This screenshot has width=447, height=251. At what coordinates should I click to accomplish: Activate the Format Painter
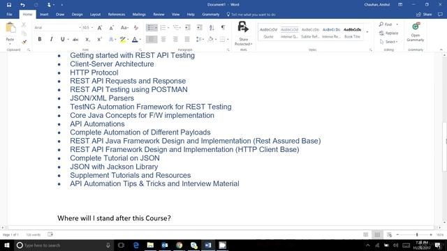tap(24, 42)
